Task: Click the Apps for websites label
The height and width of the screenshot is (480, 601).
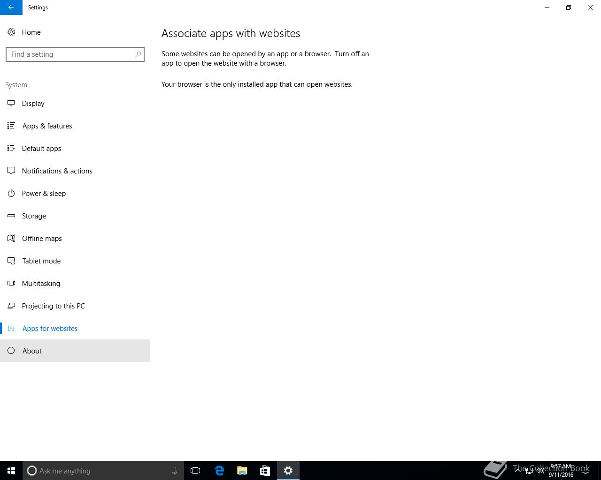Action: tap(50, 328)
